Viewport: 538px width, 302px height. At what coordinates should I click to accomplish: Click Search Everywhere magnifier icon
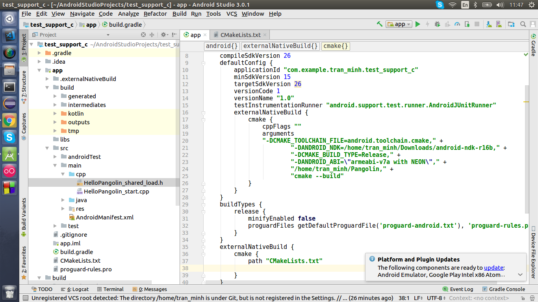[x=523, y=24]
